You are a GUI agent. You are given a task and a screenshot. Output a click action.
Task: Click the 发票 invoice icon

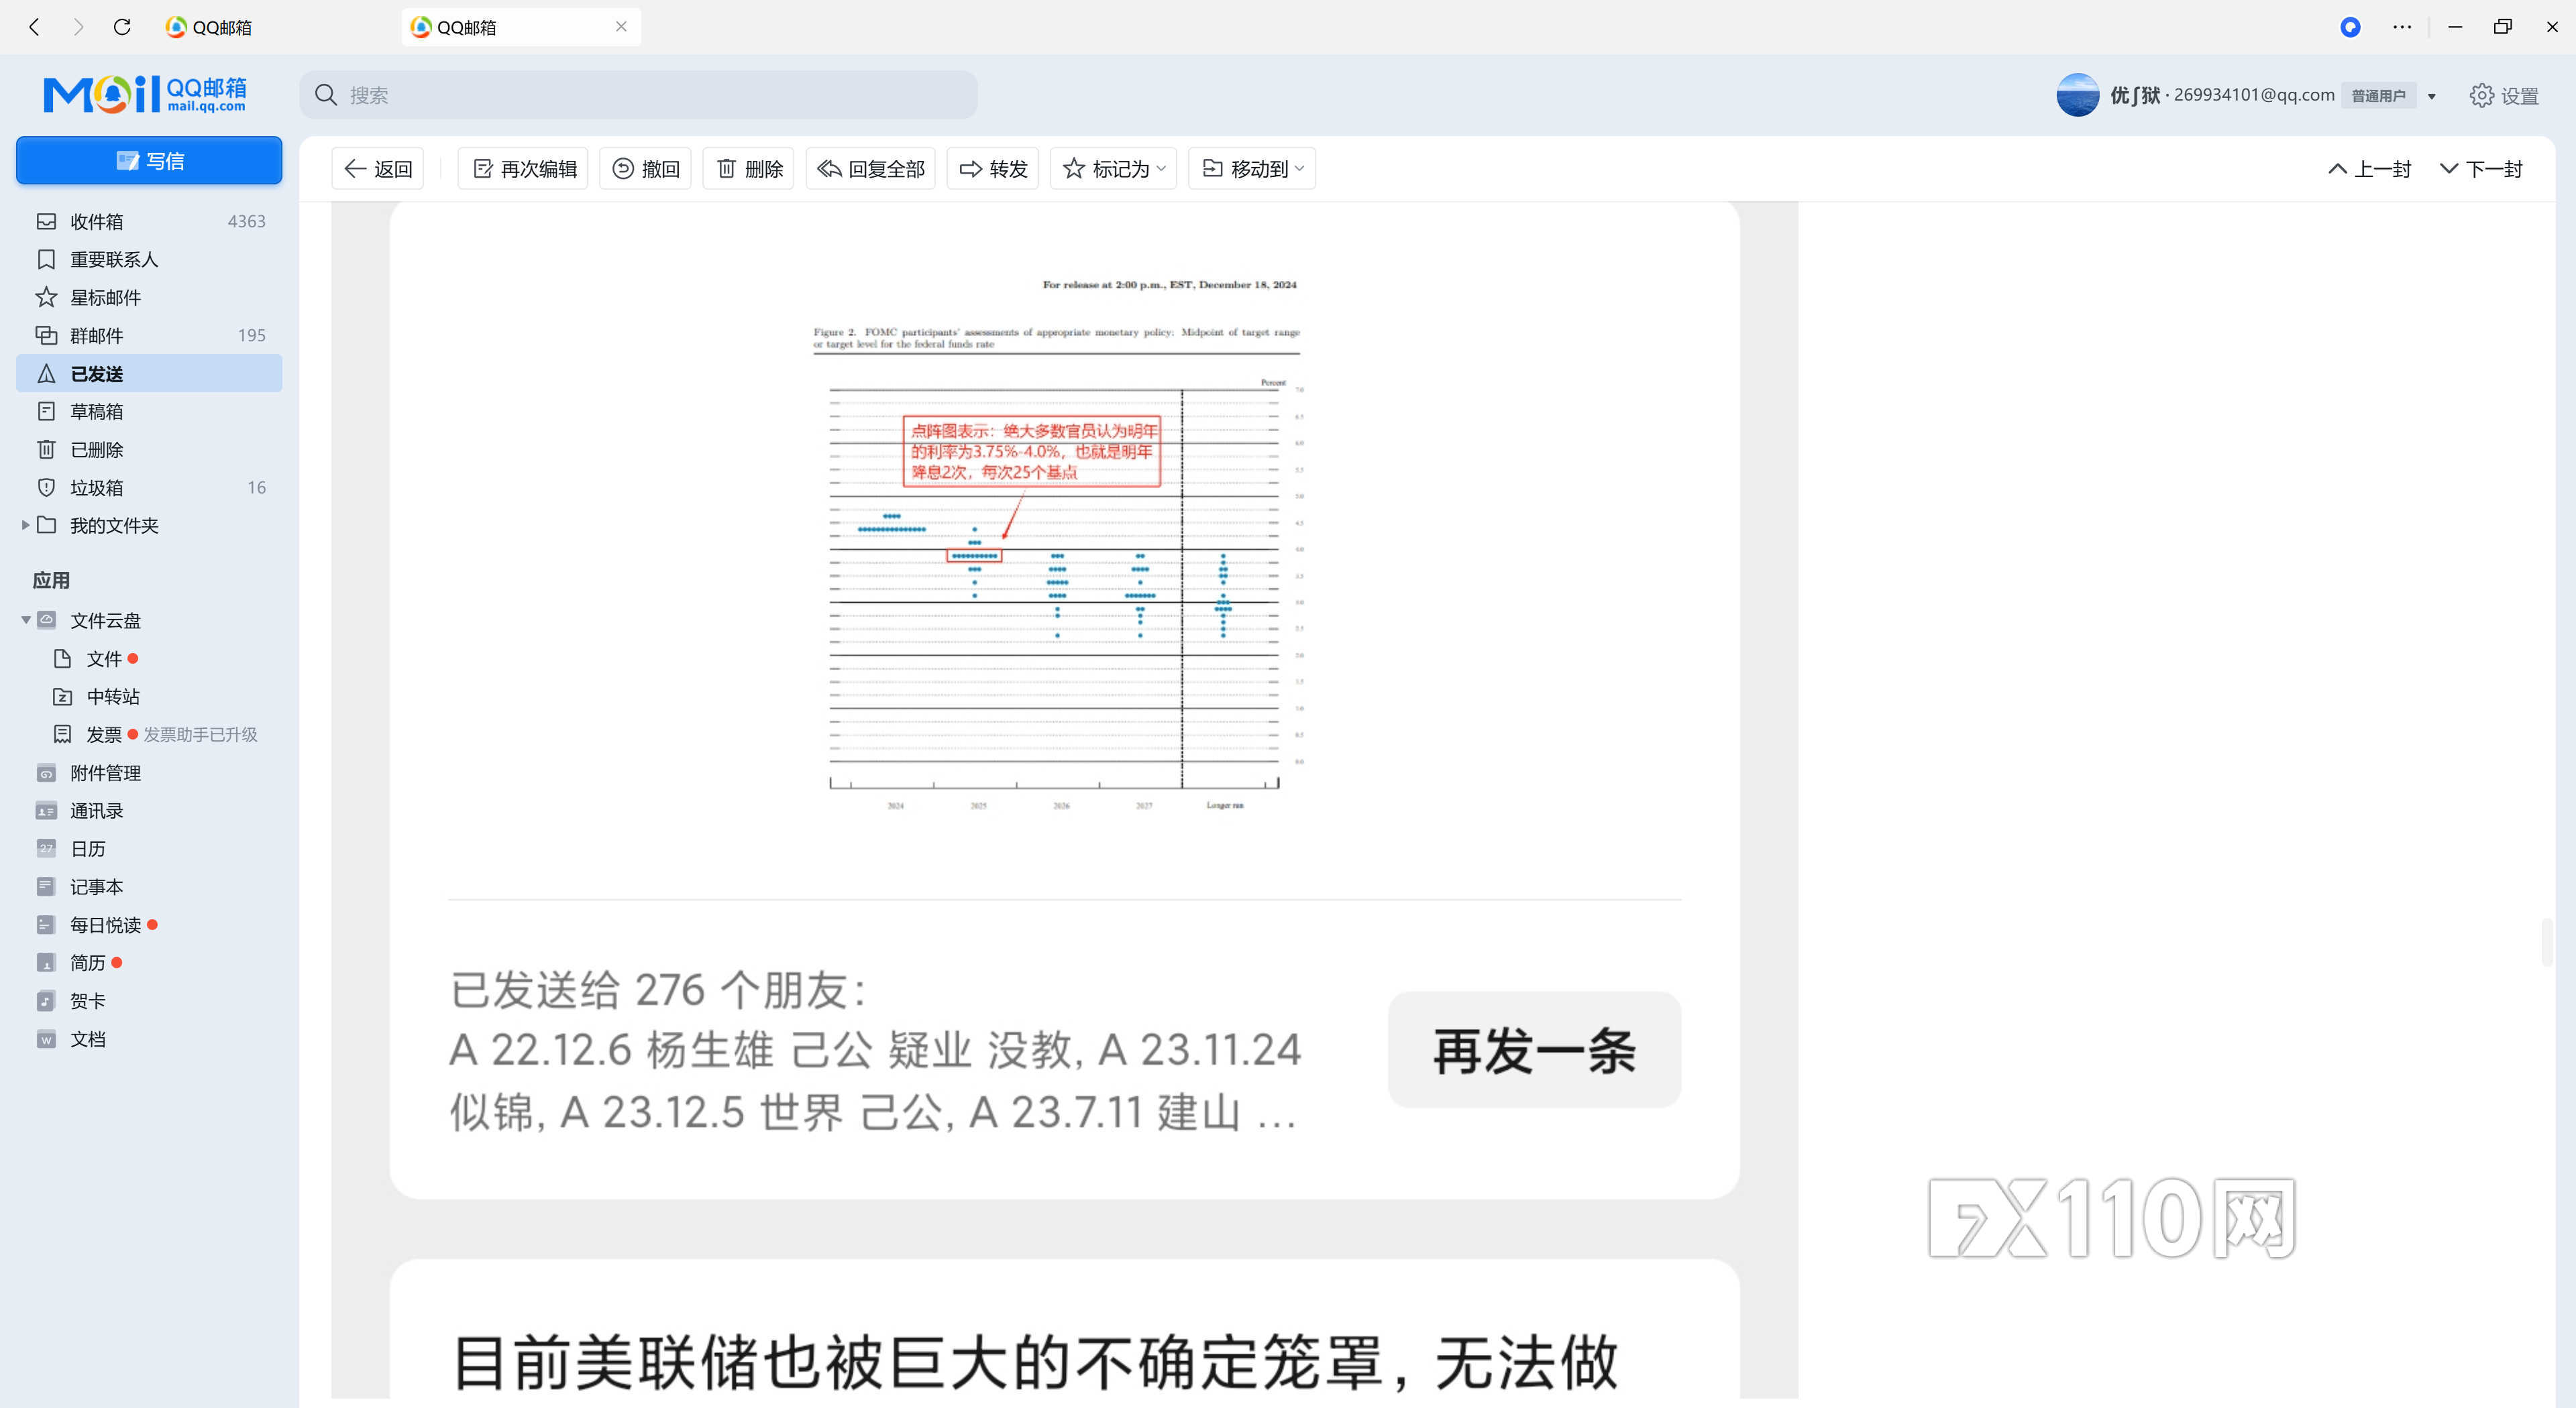[x=62, y=734]
